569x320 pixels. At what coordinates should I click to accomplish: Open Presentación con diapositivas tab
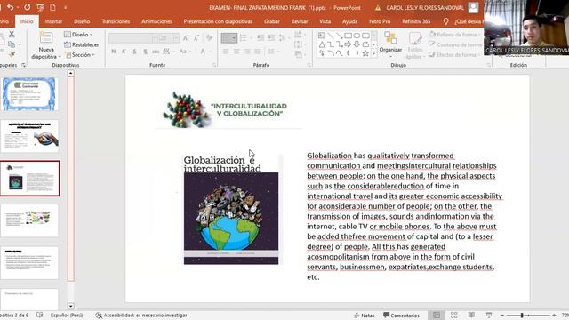218,21
